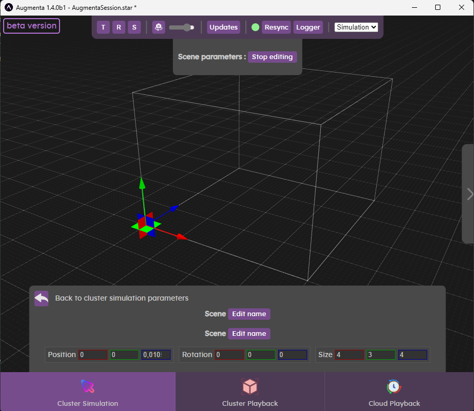
Task: Click the Augmenta logo in title bar
Action: click(8, 8)
